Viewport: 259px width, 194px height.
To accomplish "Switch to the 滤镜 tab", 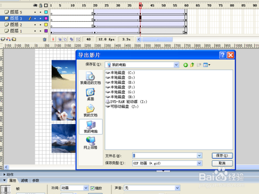I will [x=24, y=181].
